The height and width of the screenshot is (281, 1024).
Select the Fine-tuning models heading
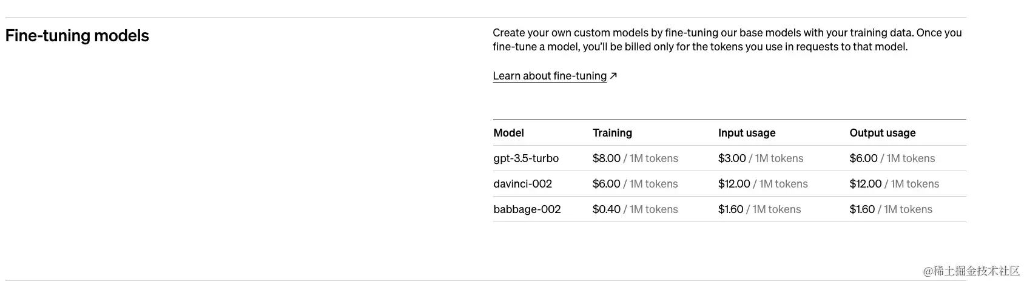[77, 36]
